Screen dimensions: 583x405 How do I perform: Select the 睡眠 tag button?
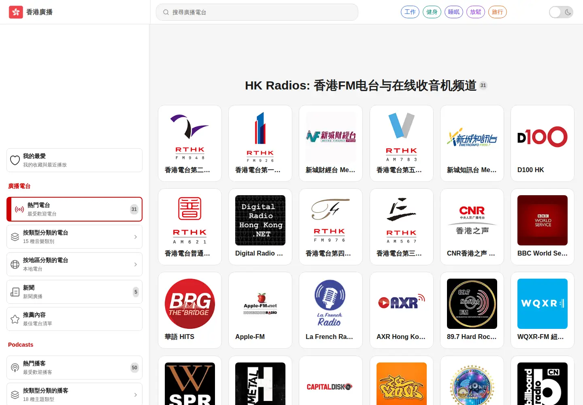coord(454,12)
